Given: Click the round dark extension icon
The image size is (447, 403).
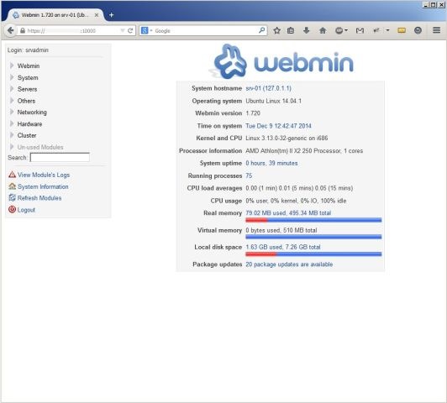Looking at the screenshot, I should point(418,30).
